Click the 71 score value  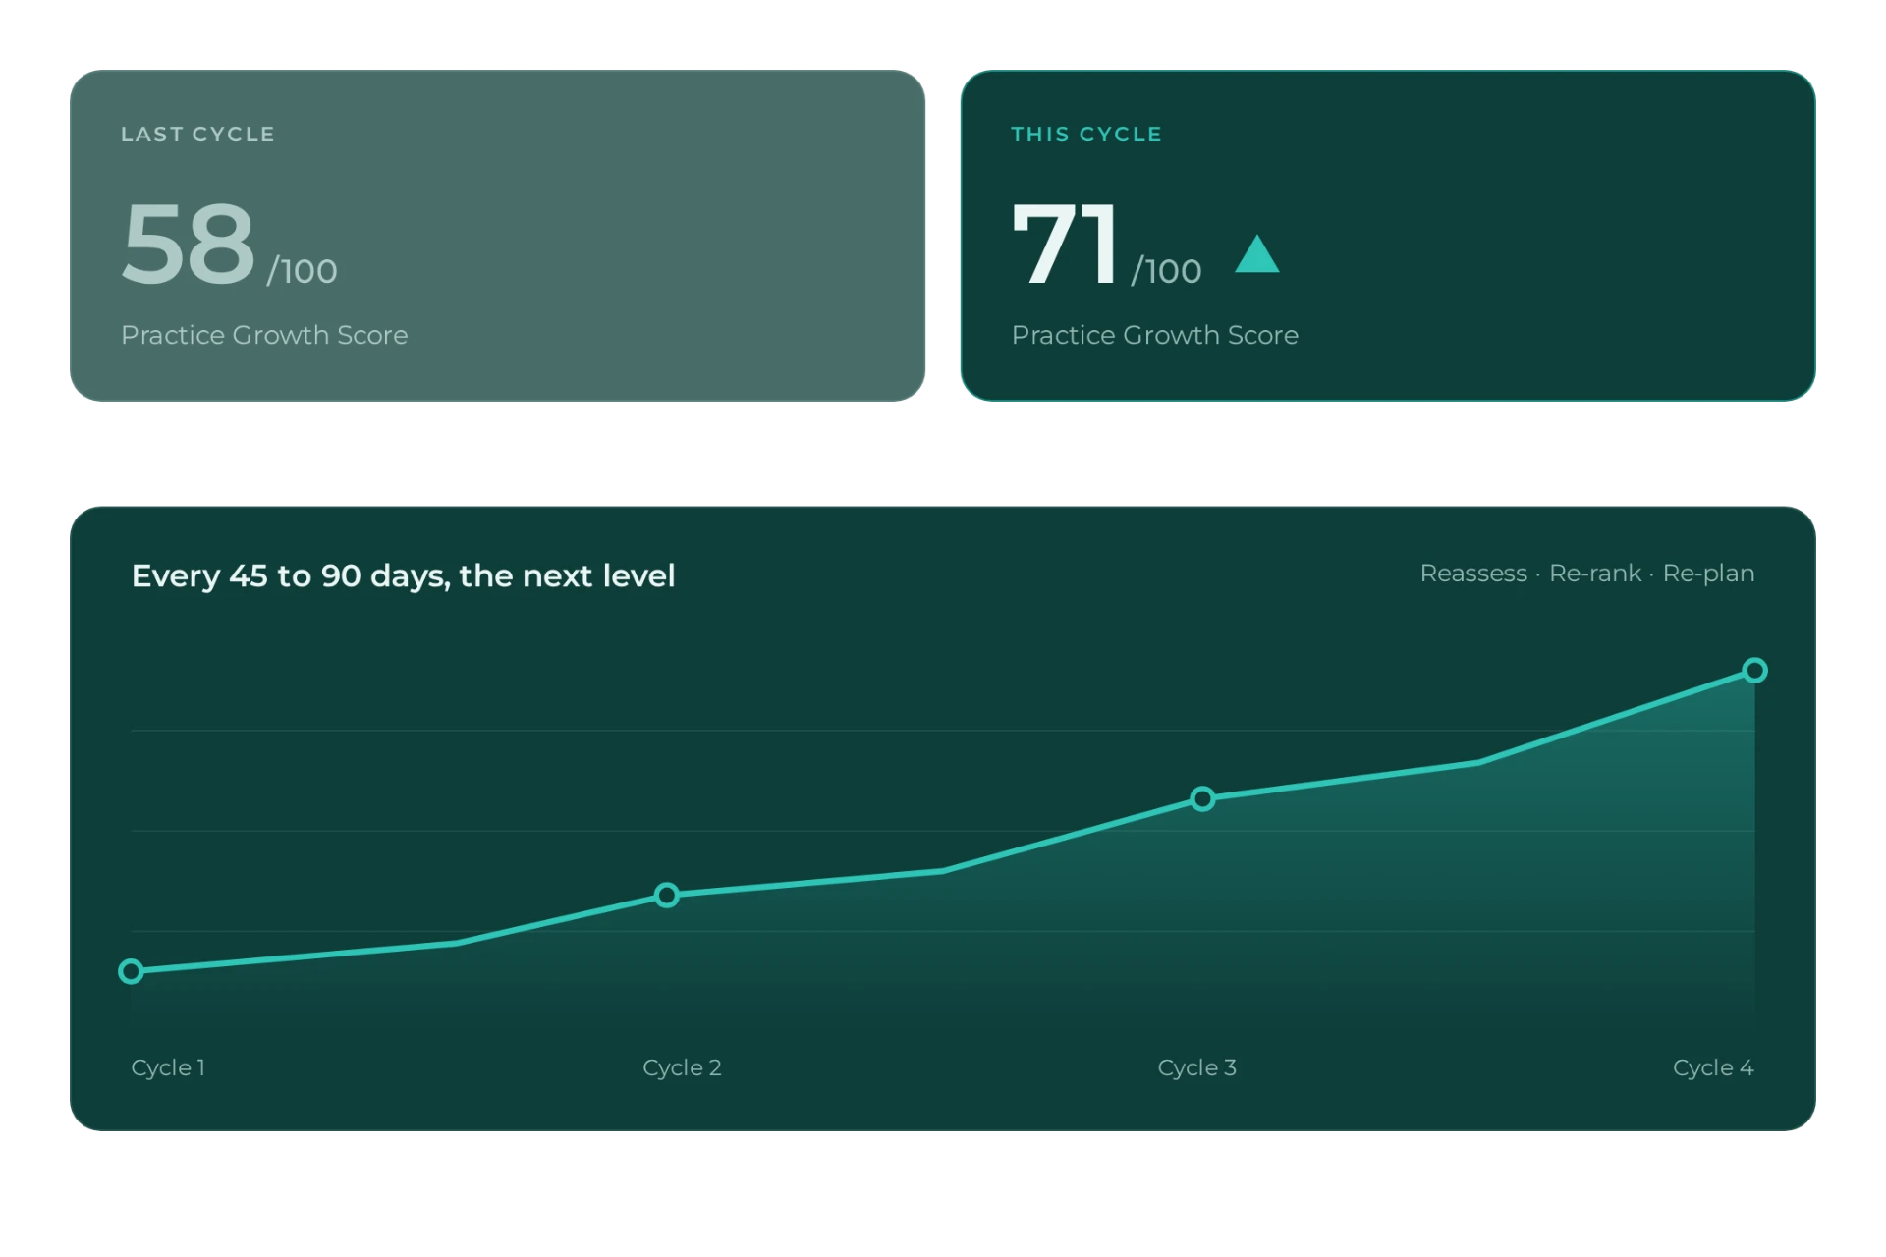click(1064, 243)
